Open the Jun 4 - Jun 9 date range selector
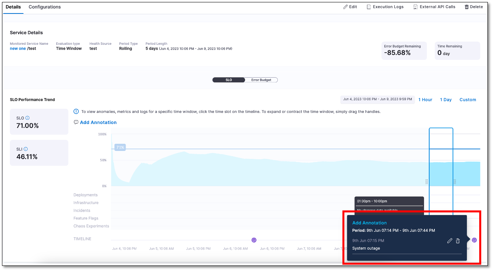493x271 pixels. 377,99
